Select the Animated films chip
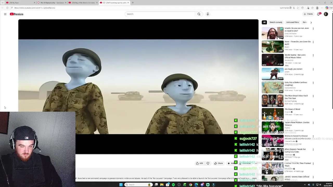Image resolution: width=333 pixels, height=187 pixels. click(292, 22)
